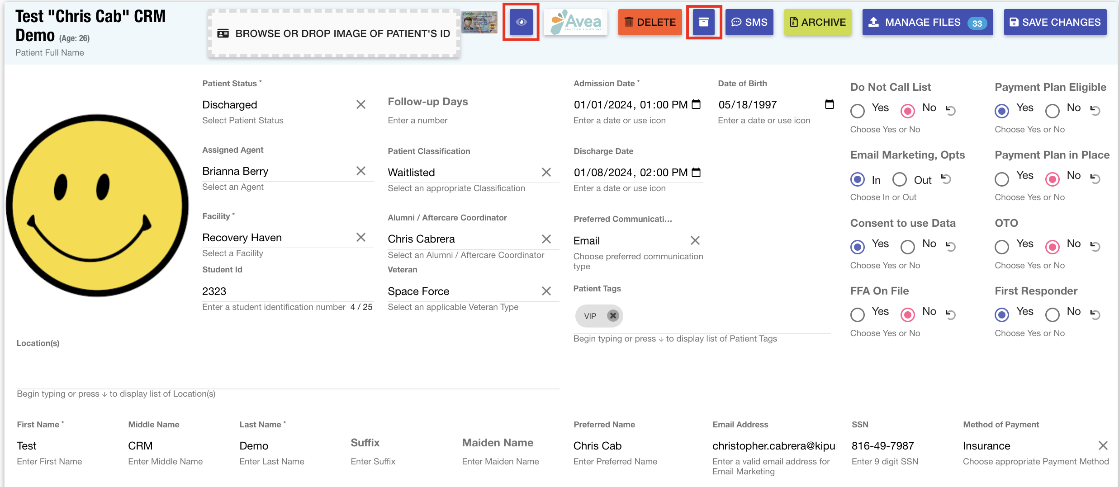Open the Admission Date calendar picker icon

(697, 104)
